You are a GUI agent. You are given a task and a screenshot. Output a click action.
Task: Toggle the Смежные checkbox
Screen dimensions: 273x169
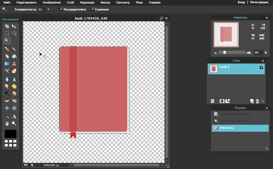pyautogui.click(x=92, y=9)
